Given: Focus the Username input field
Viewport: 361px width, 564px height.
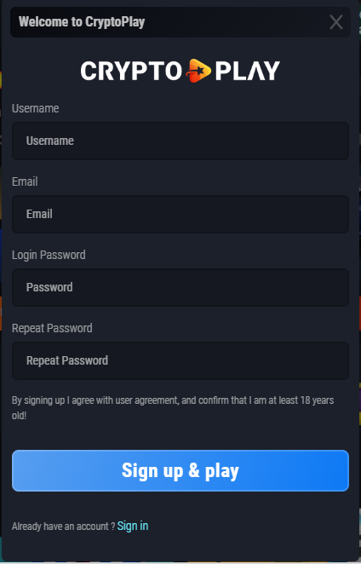Looking at the screenshot, I should pos(180,141).
